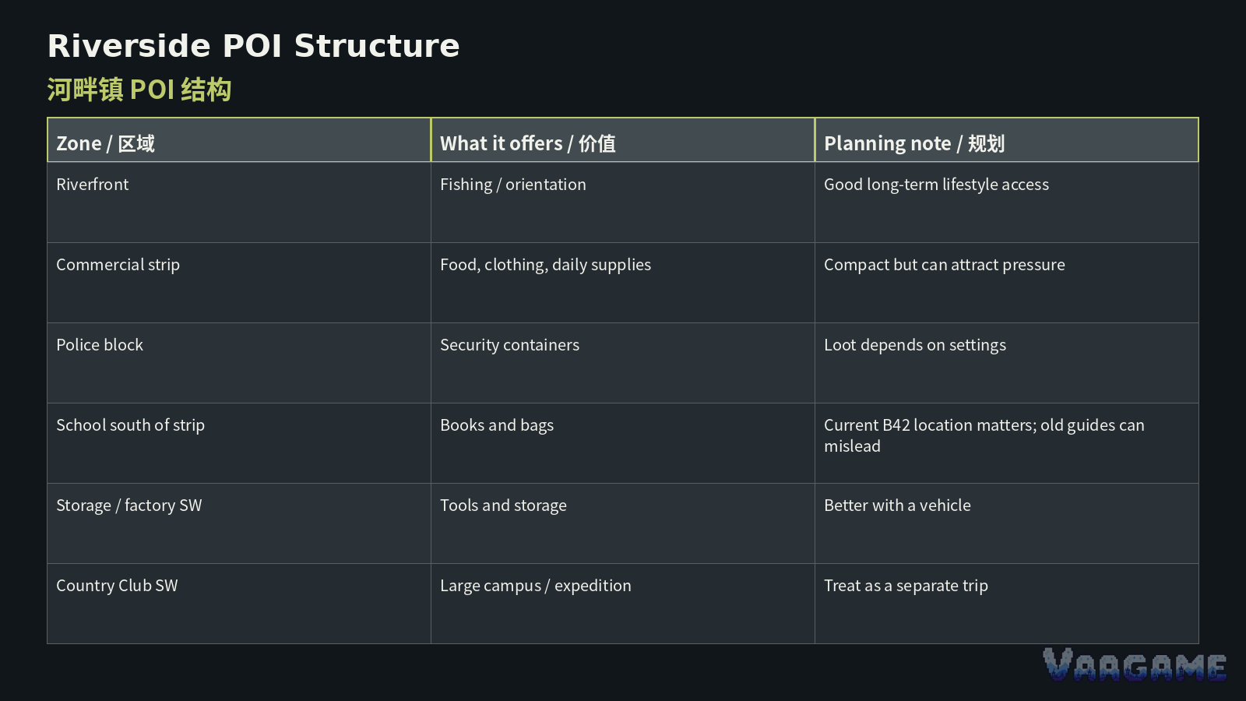Select the Riverfront zone cell
1246x701 pixels.
[x=239, y=203]
